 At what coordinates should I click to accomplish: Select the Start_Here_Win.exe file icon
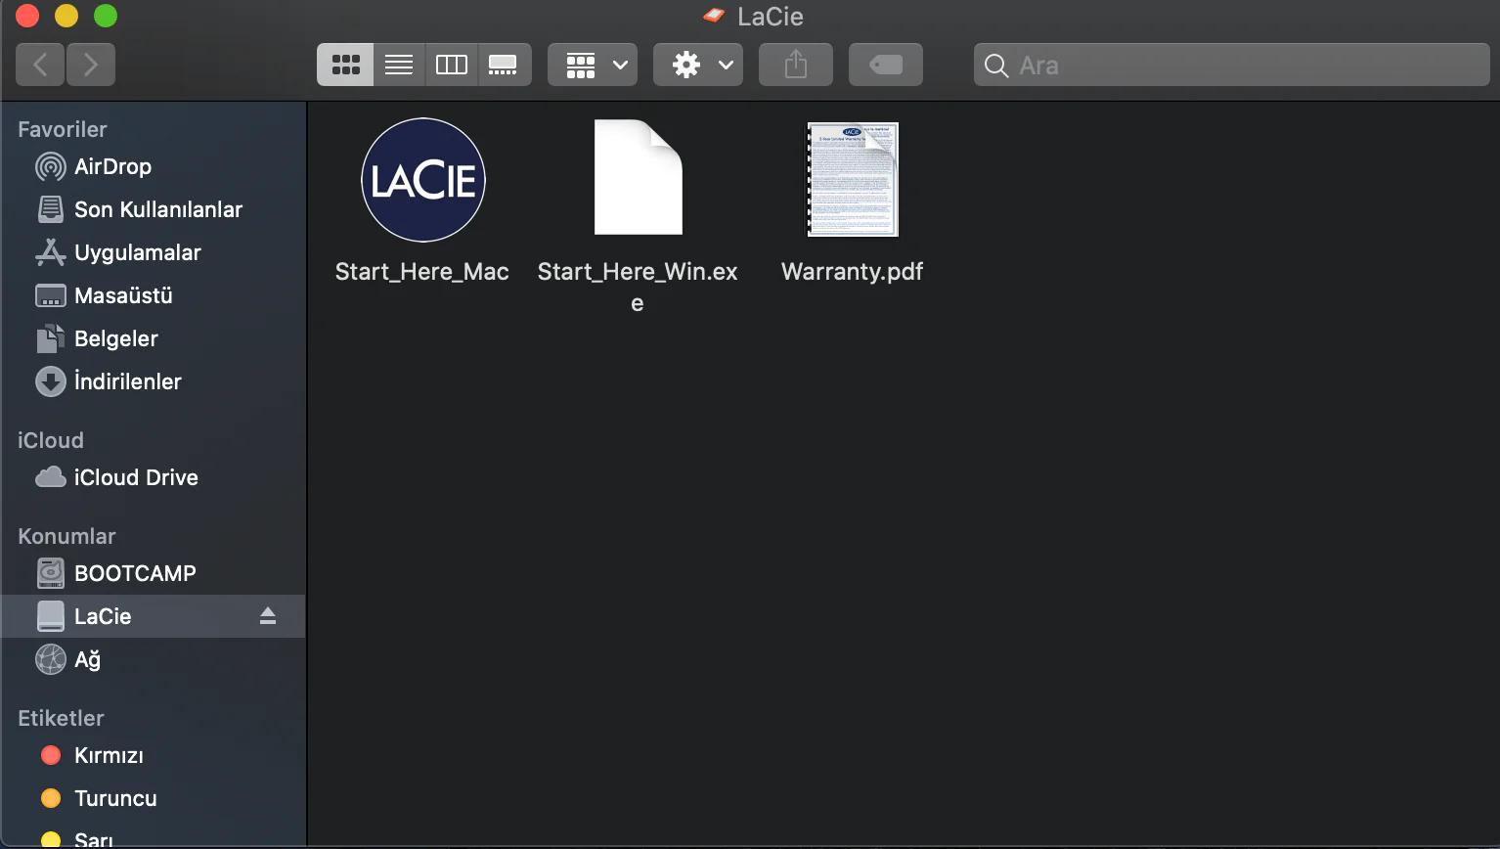point(639,177)
